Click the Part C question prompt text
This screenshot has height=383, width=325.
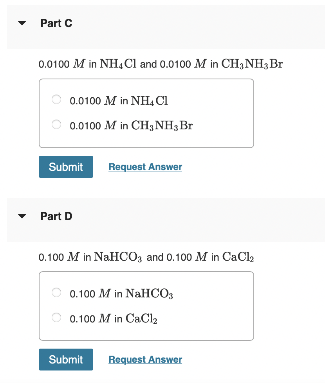click(161, 64)
